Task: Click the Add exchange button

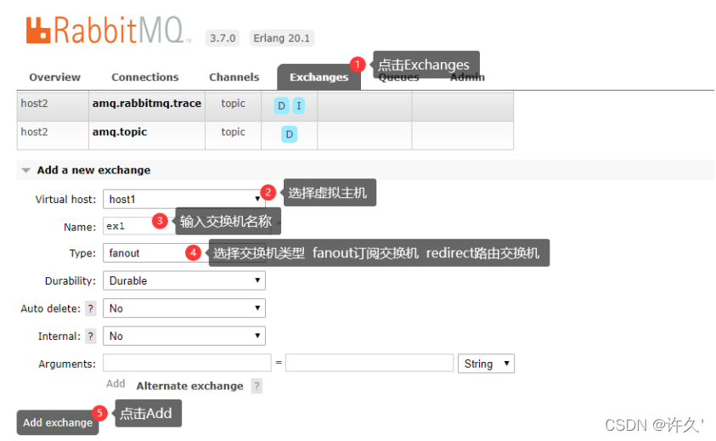Action: point(58,422)
